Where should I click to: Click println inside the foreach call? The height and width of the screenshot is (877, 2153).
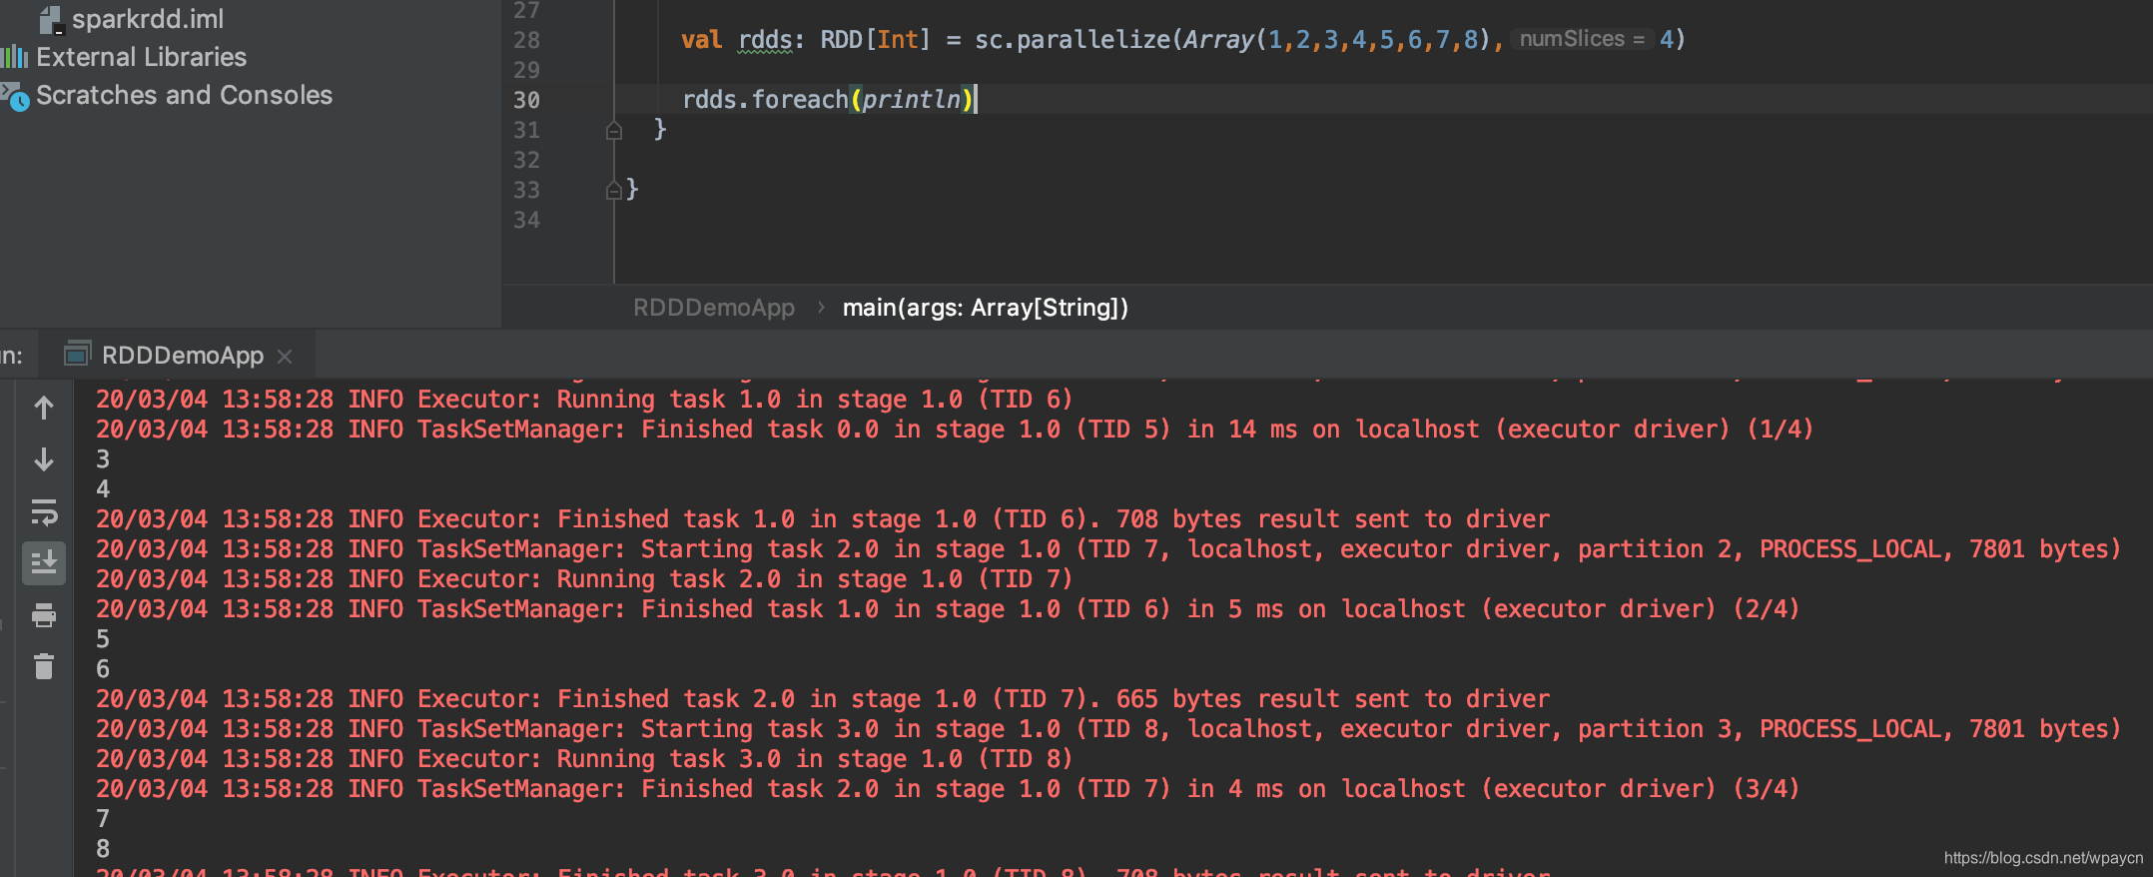pos(911,100)
